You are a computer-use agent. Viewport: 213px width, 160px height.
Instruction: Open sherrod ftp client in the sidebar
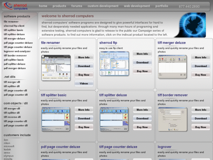pos(14,26)
